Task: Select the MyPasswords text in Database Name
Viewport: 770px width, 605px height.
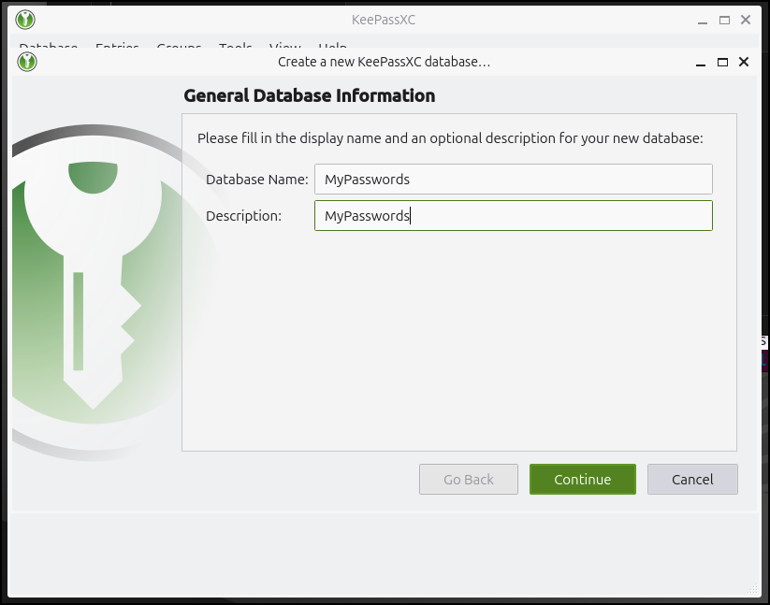Action: tap(370, 179)
